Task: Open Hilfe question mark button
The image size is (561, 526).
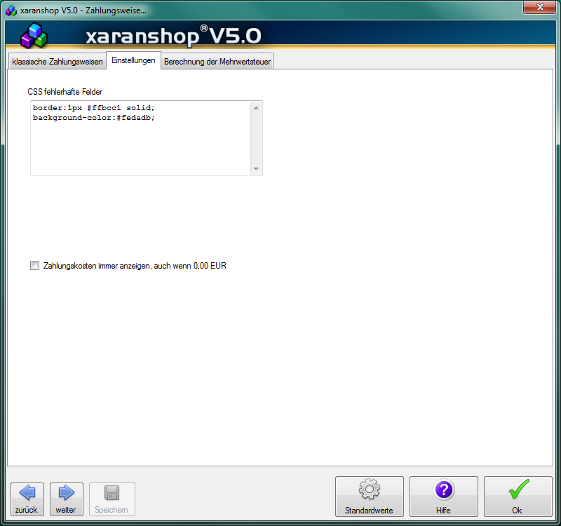Action: click(444, 497)
